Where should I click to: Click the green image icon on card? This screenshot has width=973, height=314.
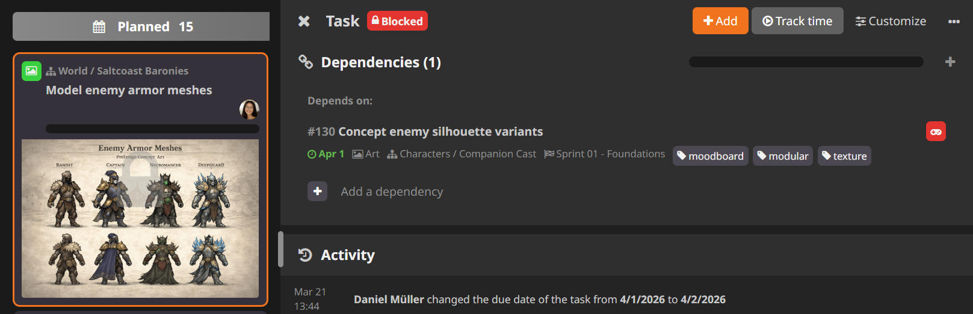pos(31,71)
